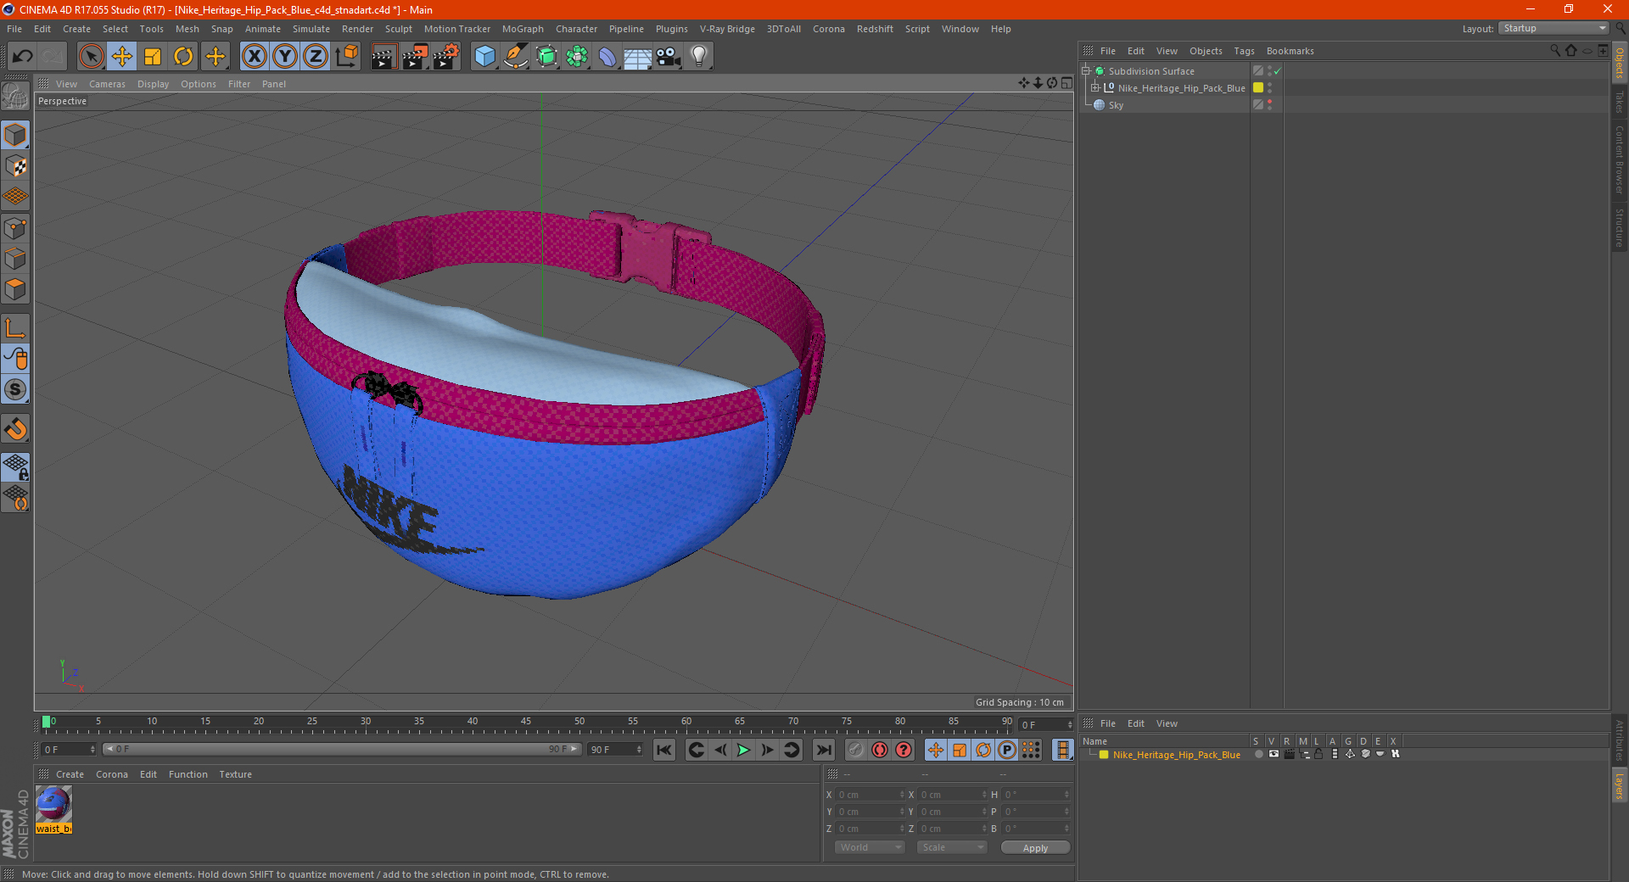Open the Layers side tab
Viewport: 1629px width, 882px height.
[x=1619, y=786]
